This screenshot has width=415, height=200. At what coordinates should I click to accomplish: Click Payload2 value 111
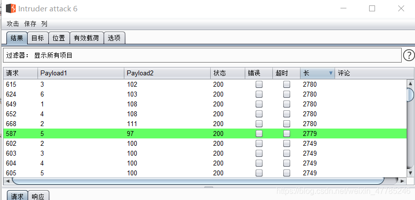pyautogui.click(x=132, y=124)
